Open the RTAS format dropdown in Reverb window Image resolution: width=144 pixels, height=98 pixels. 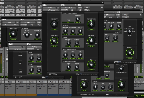(87, 10)
